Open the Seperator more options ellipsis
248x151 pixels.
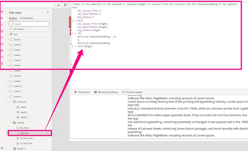(x=47, y=133)
